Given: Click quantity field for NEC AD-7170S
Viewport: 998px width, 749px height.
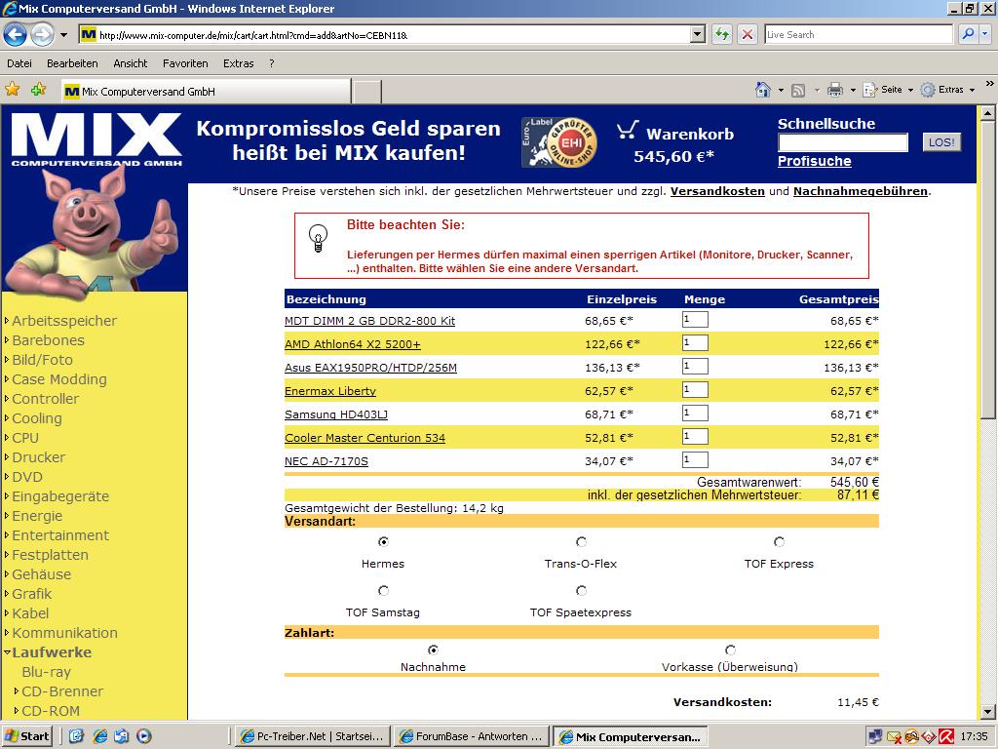Looking at the screenshot, I should (x=695, y=460).
